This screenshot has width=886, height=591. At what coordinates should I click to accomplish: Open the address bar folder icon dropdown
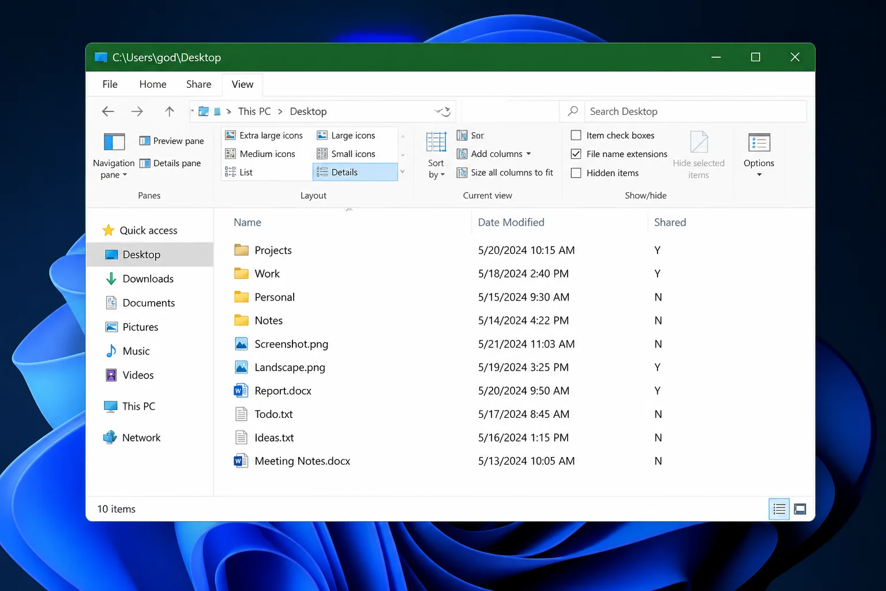click(204, 111)
